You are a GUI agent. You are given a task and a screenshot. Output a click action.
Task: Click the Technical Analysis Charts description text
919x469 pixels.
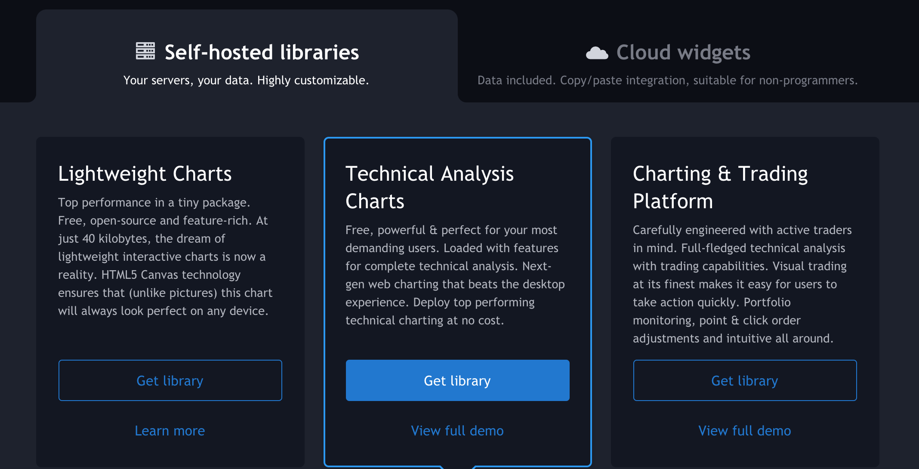[455, 275]
